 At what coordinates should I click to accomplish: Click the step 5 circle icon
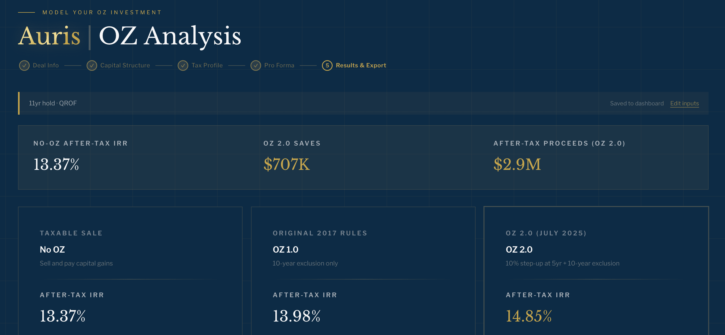click(327, 66)
